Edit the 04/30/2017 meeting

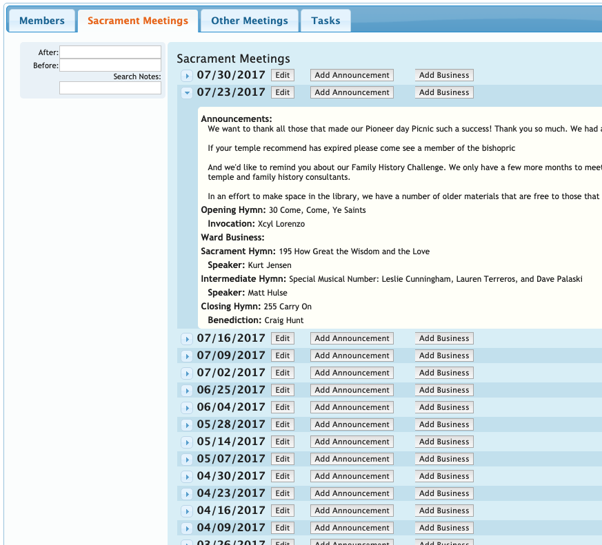pos(283,476)
